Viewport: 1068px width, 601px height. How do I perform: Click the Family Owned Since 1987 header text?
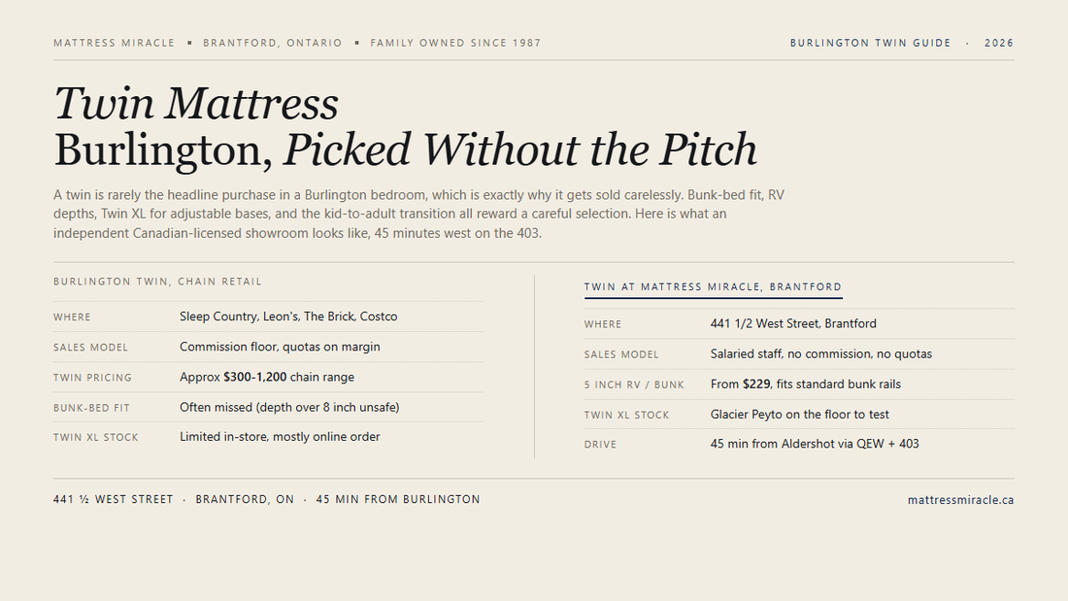tap(455, 43)
